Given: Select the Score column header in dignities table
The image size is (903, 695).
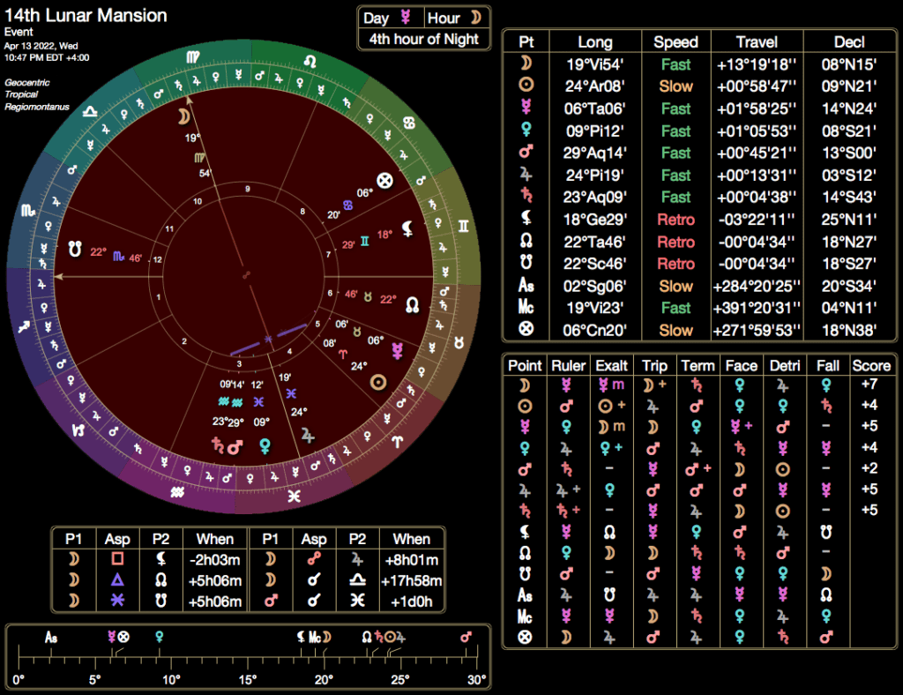Looking at the screenshot, I should [872, 365].
